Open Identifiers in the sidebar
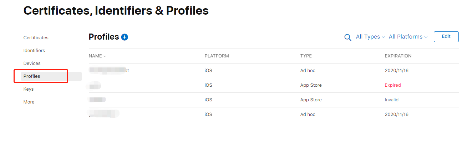This screenshot has height=157, width=462. pos(34,51)
